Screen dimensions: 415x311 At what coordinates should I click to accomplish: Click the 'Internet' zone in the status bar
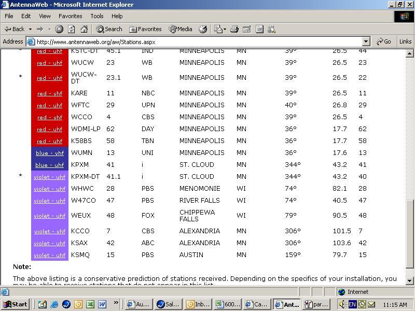tap(353, 292)
